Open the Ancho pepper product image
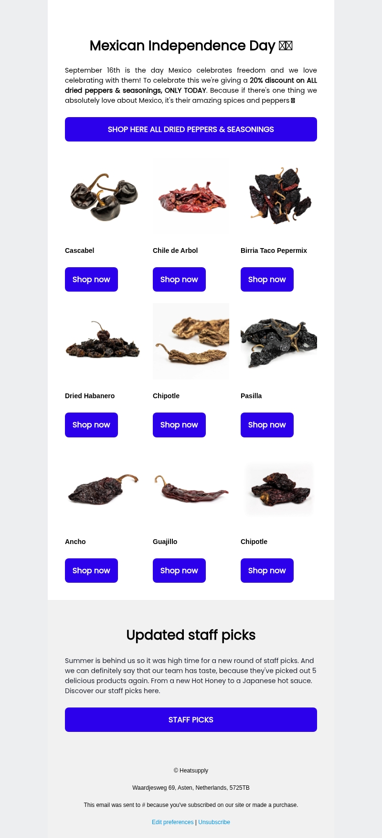This screenshot has width=382, height=838. click(x=103, y=489)
